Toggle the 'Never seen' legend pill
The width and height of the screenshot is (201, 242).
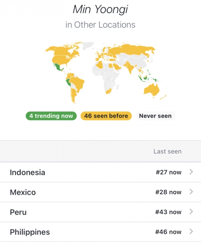[x=155, y=116]
